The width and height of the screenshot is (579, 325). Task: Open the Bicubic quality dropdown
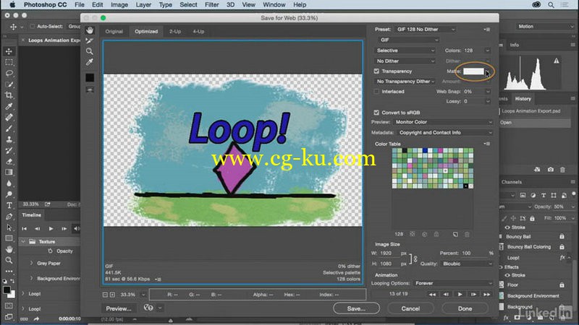click(x=467, y=264)
